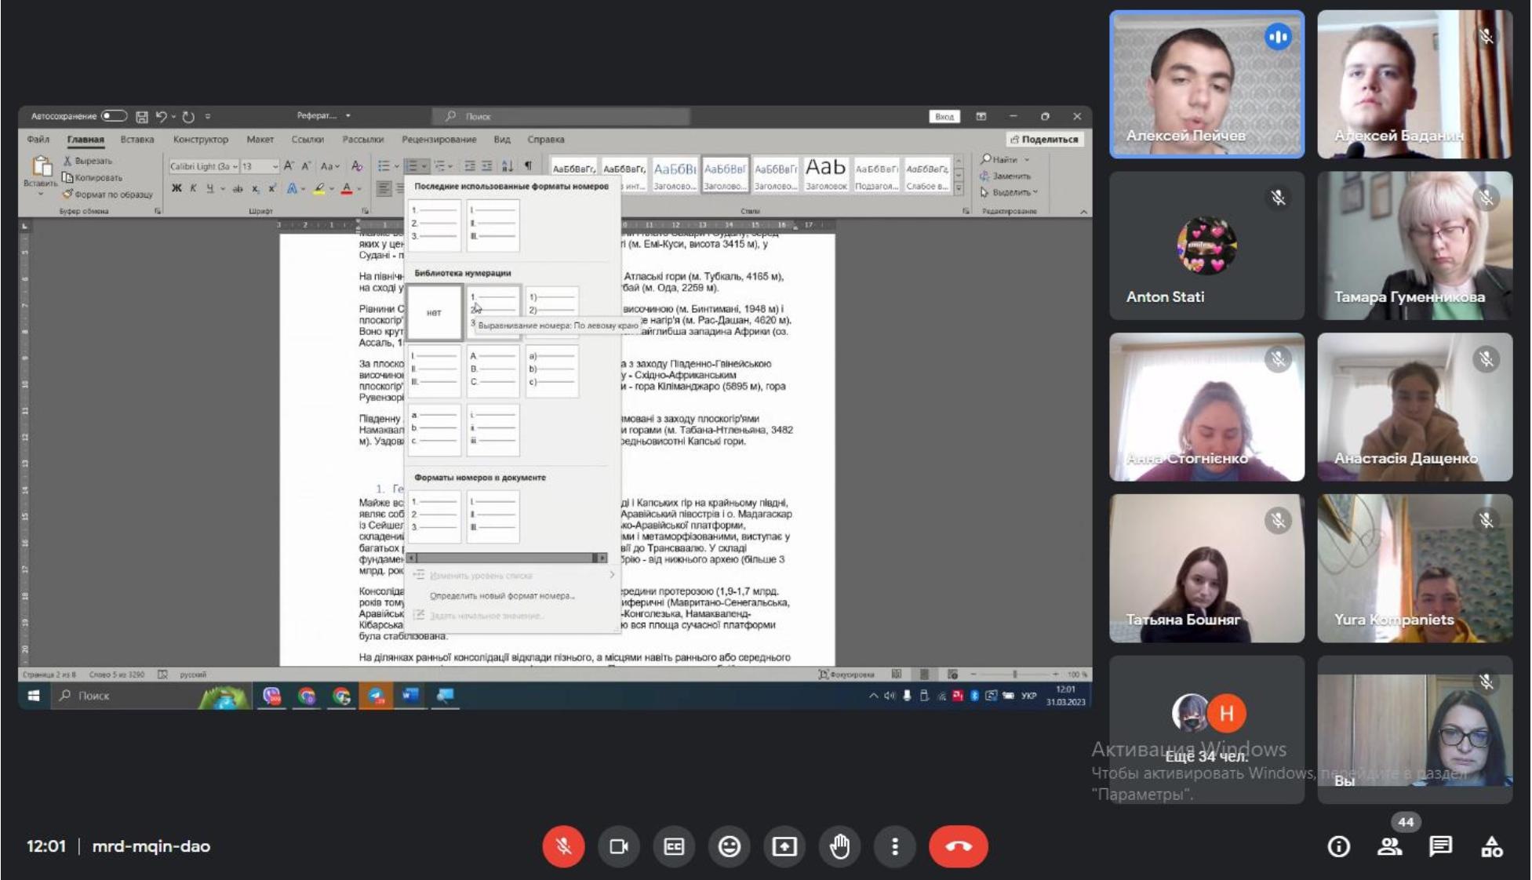Open the numbering list dropdown arrow
Image resolution: width=1532 pixels, height=880 pixels.
click(x=424, y=166)
